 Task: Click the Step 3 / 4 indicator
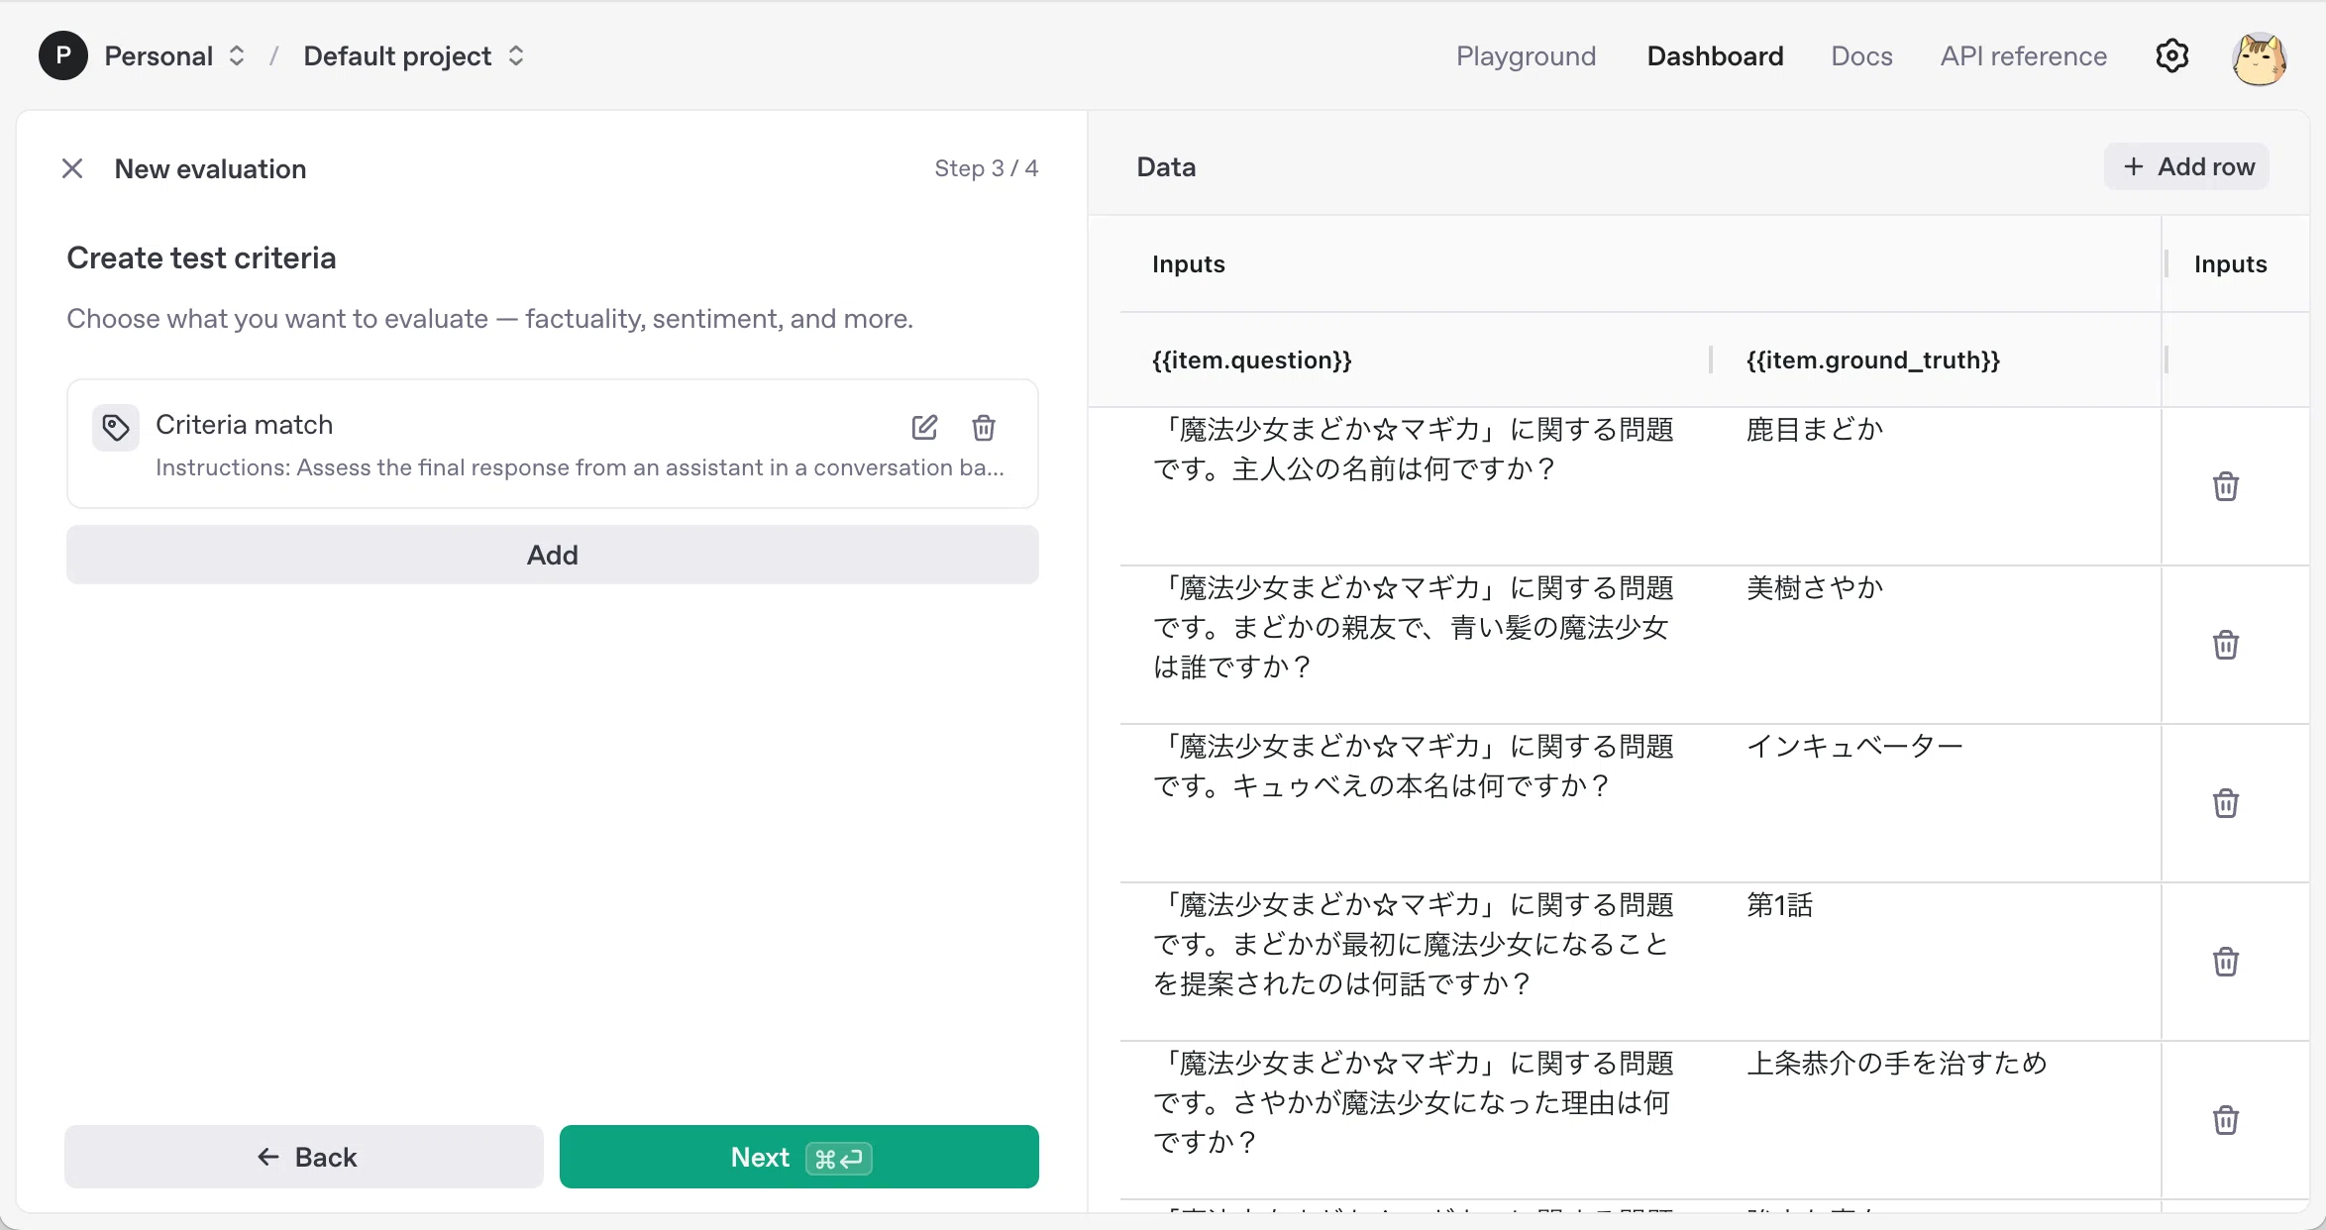[x=986, y=168]
